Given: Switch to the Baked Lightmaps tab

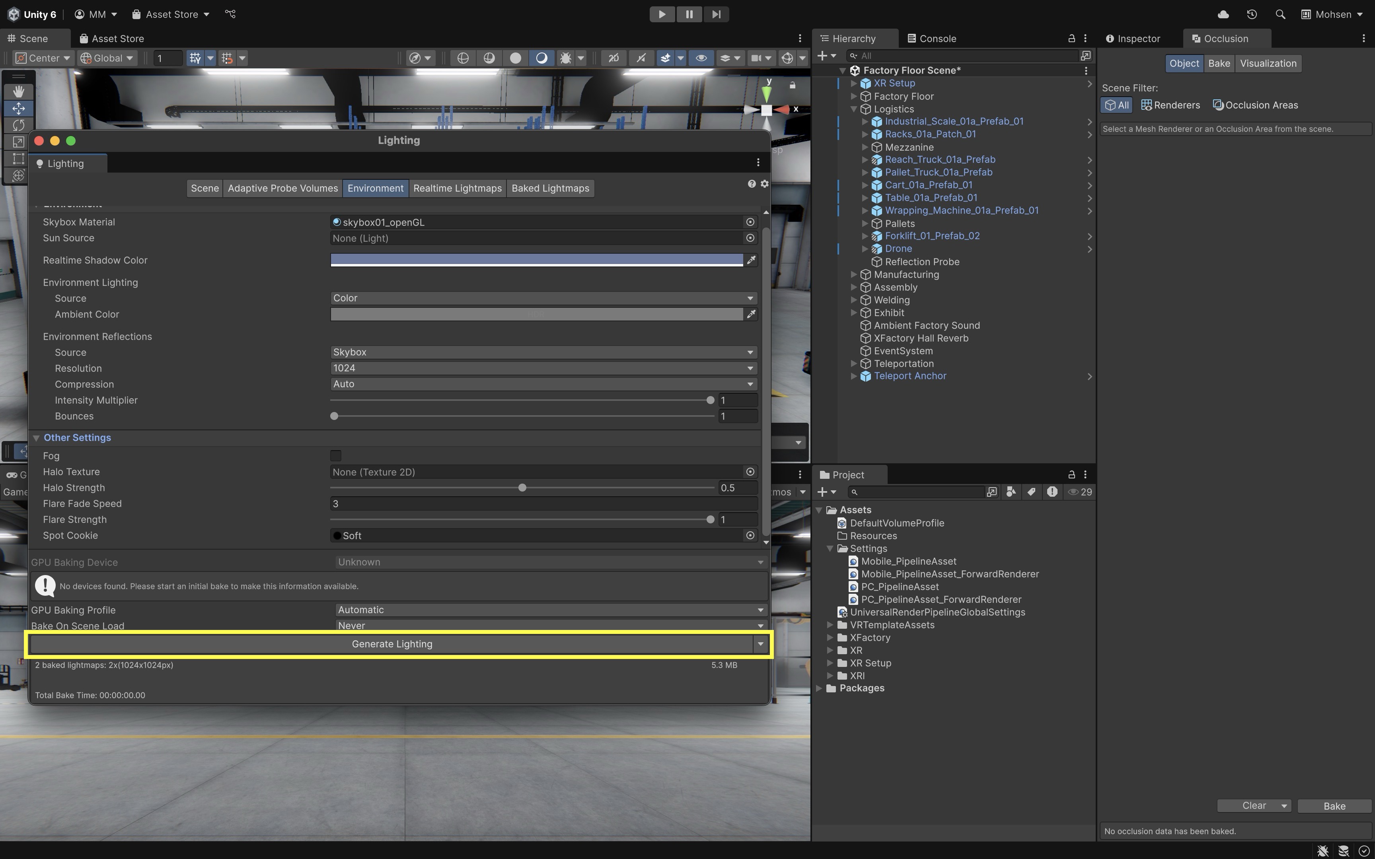Looking at the screenshot, I should click(550, 188).
